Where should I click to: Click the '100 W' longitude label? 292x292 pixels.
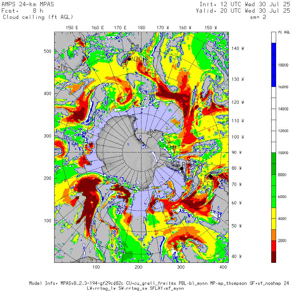click(237, 137)
